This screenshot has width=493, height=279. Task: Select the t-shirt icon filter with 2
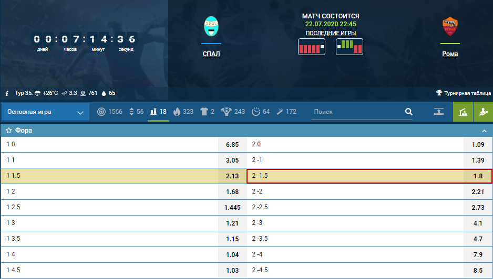tap(207, 112)
